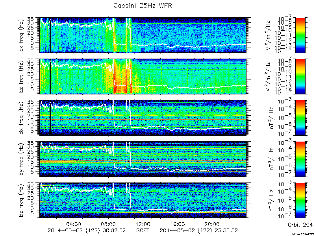Click the Bx panel color scale bar
Screen dimensions: 315x236
300,118
